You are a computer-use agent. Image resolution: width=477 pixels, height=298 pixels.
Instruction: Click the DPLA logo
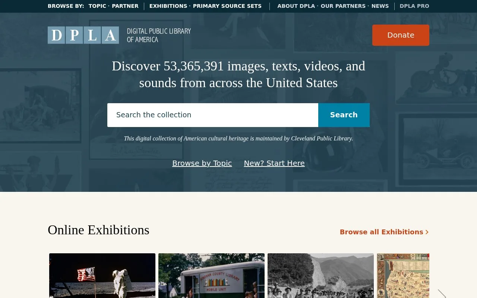coord(83,35)
